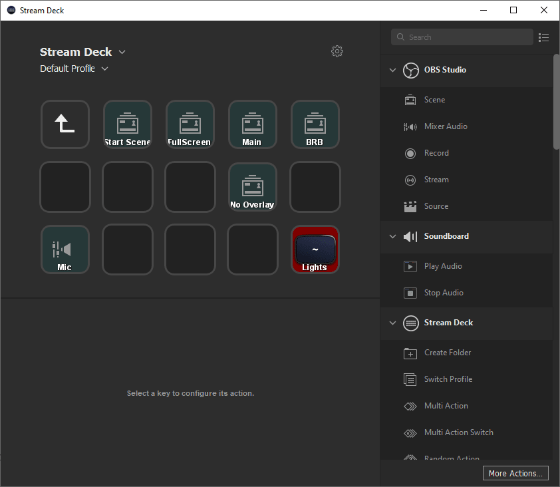Click the Switch Profile icon
The width and height of the screenshot is (560, 487).
click(x=410, y=379)
